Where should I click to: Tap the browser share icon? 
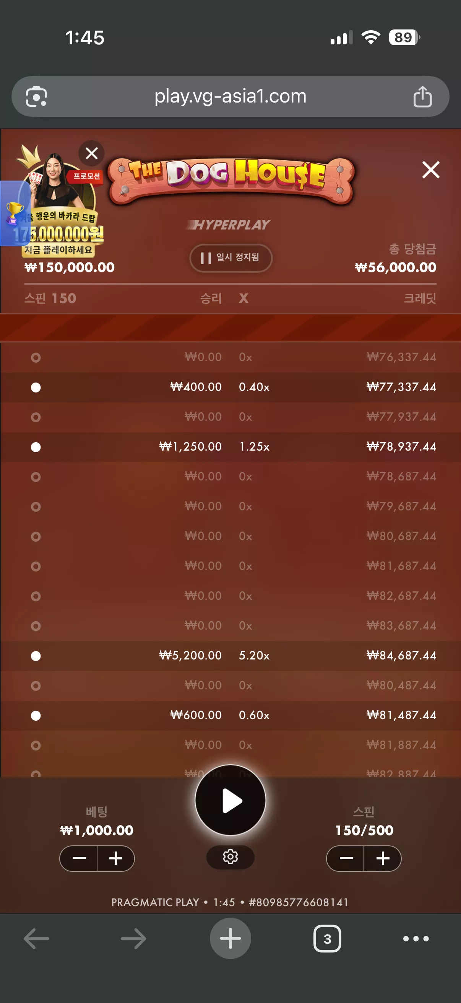click(x=422, y=96)
